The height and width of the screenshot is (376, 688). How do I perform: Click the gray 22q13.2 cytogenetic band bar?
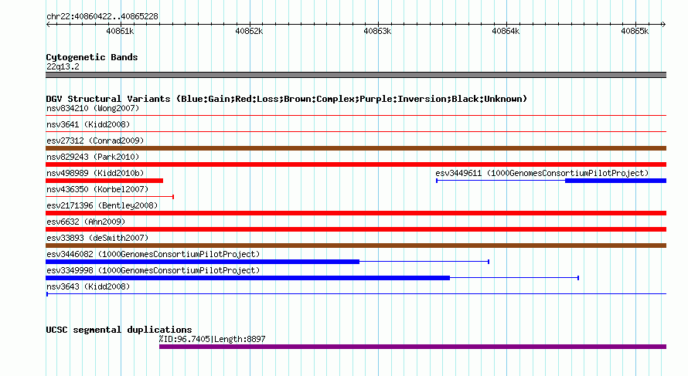click(x=356, y=75)
